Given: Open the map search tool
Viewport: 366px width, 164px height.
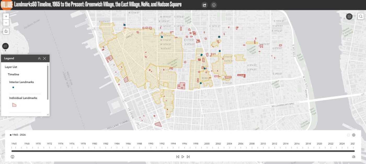Looking at the screenshot, I should (361, 16).
